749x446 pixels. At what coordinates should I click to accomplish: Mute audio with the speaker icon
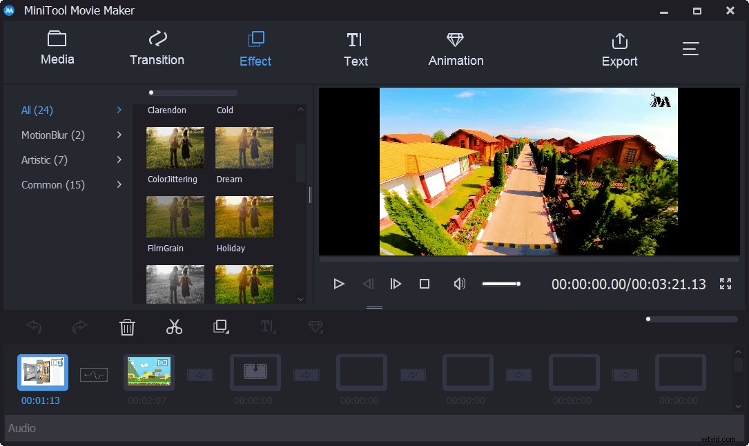[x=458, y=283]
